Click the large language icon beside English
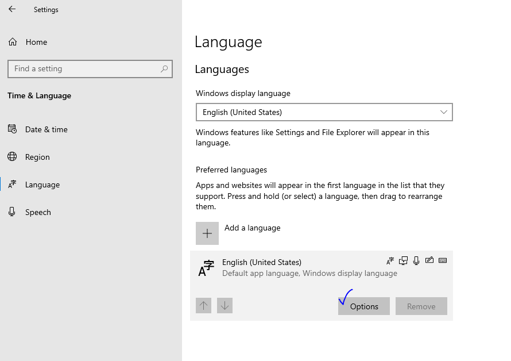This screenshot has width=511, height=361. (206, 268)
